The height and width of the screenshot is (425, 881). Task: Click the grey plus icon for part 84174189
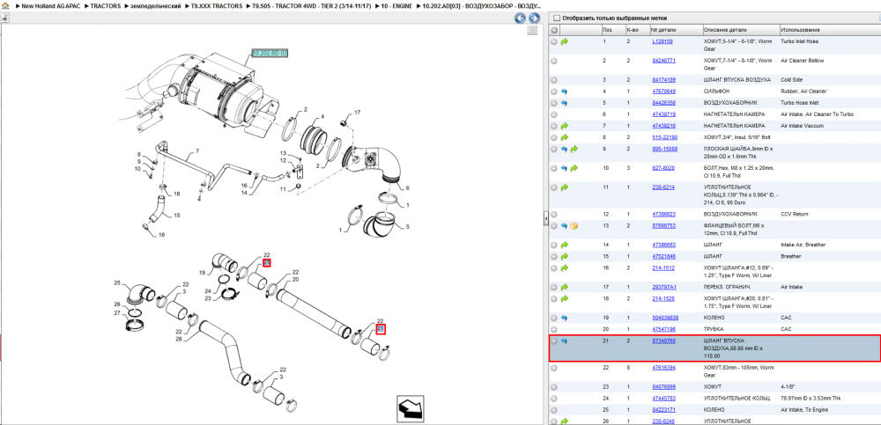(x=554, y=80)
